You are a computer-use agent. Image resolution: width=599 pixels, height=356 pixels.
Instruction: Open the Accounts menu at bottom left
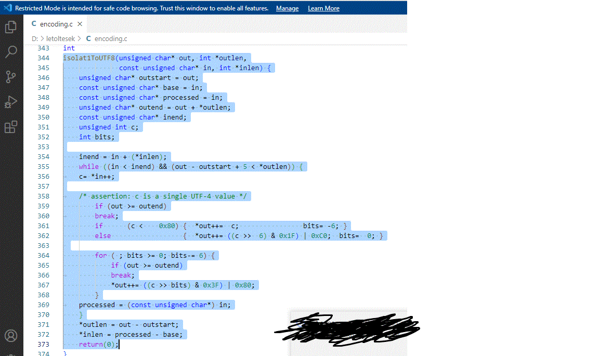pos(11,336)
